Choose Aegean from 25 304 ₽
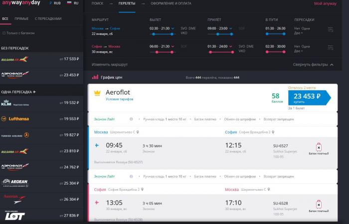Image resolution: width=349 pixels, height=224 pixels. pyautogui.click(x=41, y=183)
